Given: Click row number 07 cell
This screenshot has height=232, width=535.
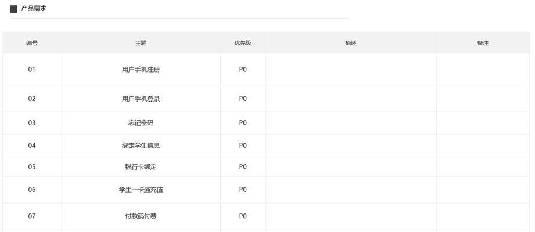Looking at the screenshot, I should [32, 216].
